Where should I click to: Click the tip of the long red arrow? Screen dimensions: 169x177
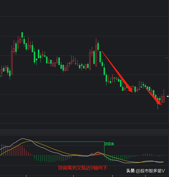[132, 91]
